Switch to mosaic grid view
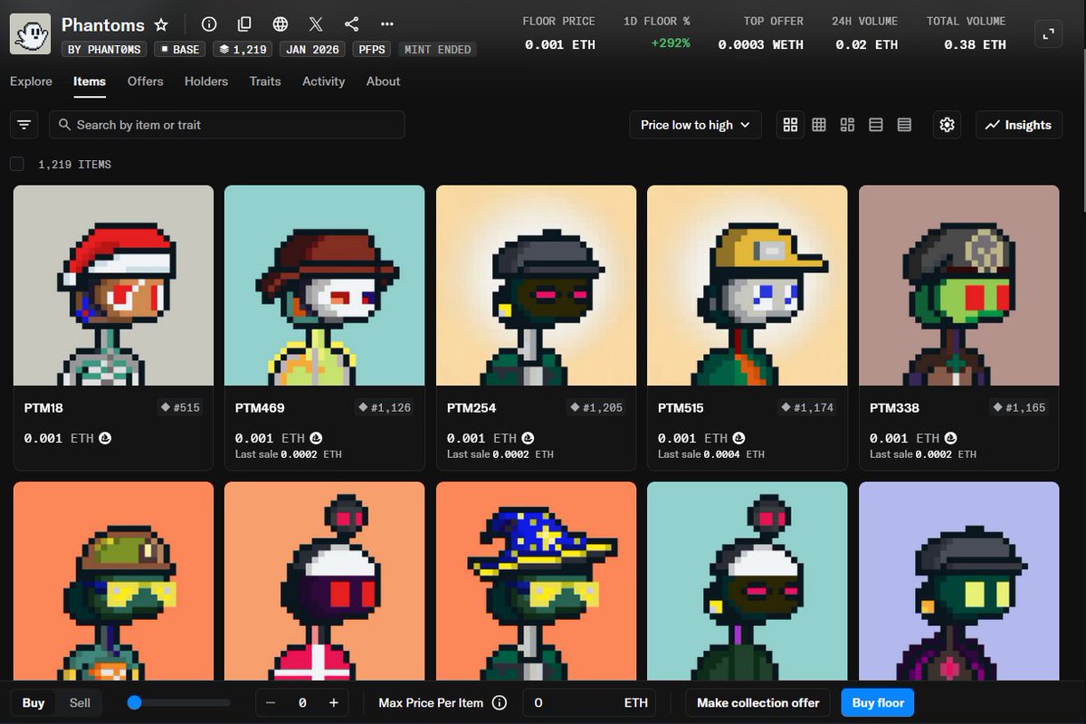This screenshot has width=1086, height=724. [x=847, y=125]
